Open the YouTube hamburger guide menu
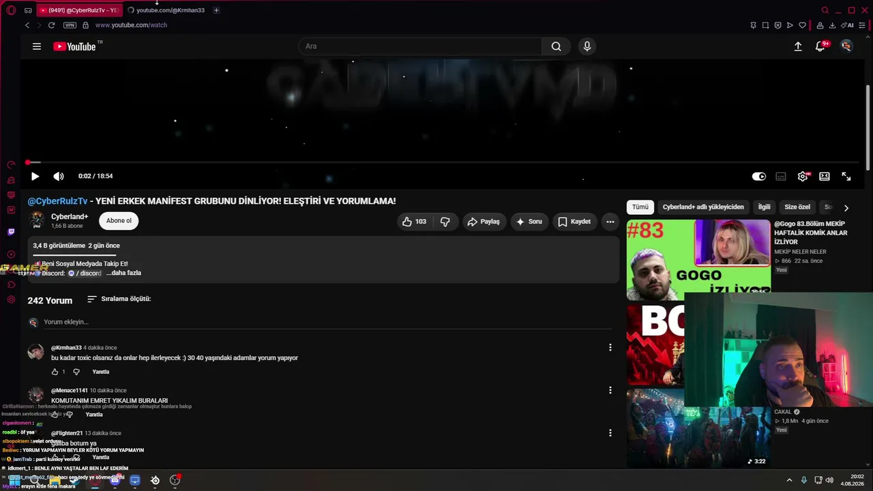 click(37, 46)
